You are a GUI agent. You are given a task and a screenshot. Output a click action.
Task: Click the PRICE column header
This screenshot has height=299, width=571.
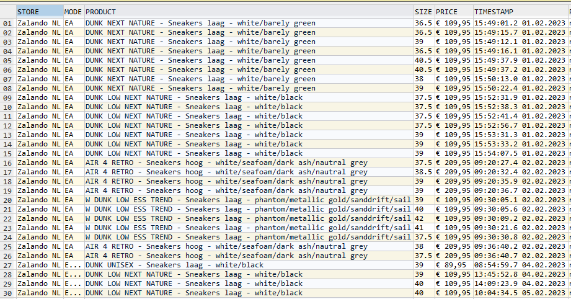point(454,12)
